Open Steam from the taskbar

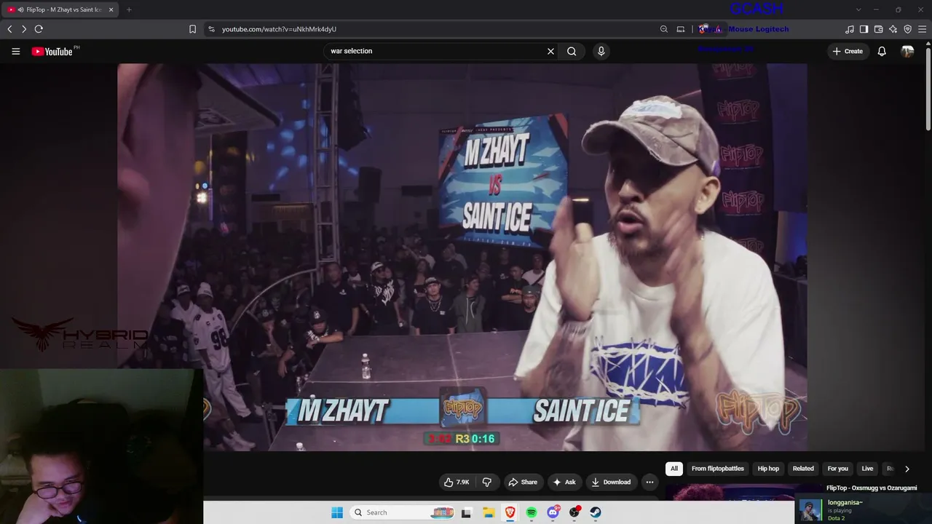pos(596,512)
